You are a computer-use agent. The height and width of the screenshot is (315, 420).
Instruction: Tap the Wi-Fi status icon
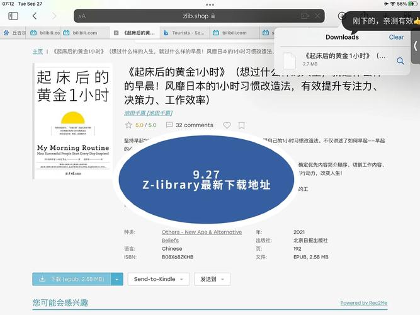click(x=393, y=4)
